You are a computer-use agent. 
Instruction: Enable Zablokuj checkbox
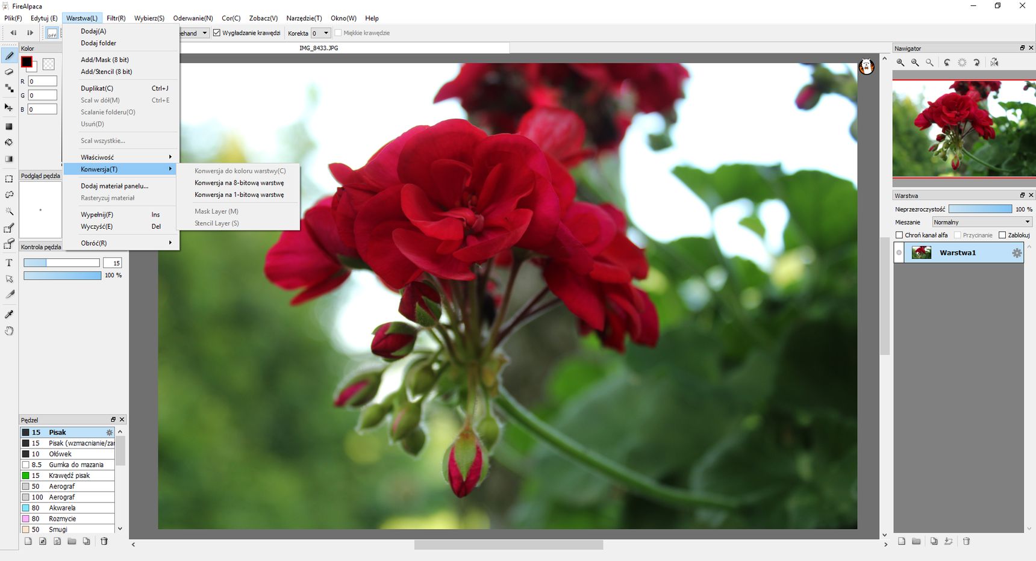coord(1002,235)
